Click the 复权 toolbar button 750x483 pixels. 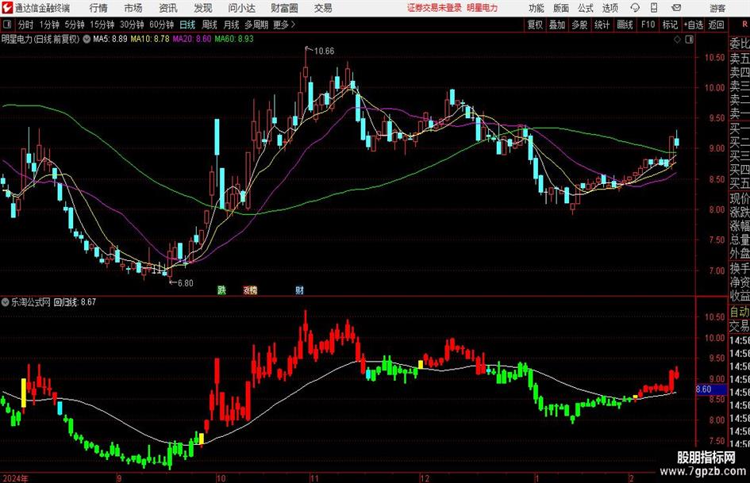coord(535,25)
